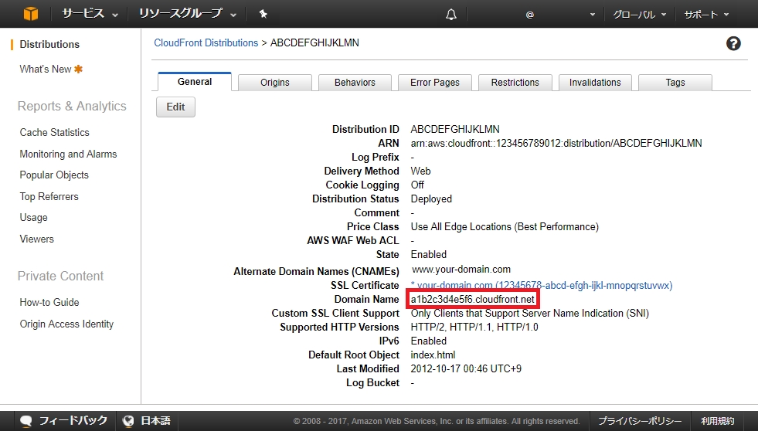Click the Only Clients that Support SNI value
Viewport: 758px width, 431px height.
(530, 313)
